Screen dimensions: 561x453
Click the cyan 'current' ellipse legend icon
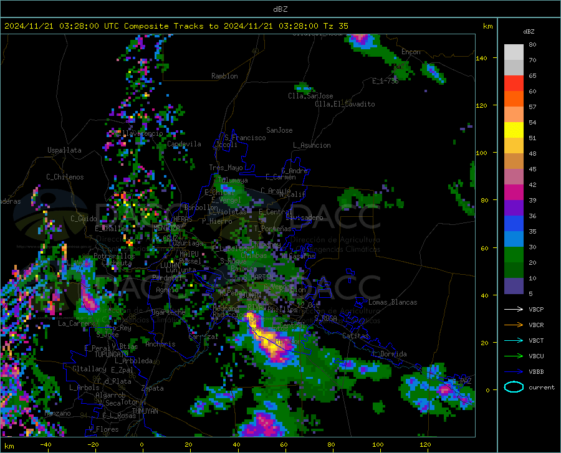click(514, 387)
